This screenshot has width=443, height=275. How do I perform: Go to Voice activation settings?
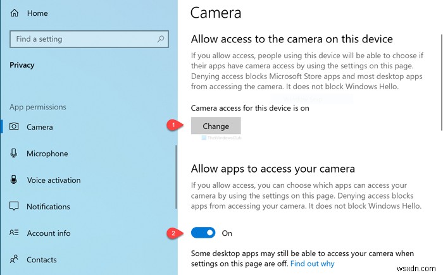click(54, 180)
